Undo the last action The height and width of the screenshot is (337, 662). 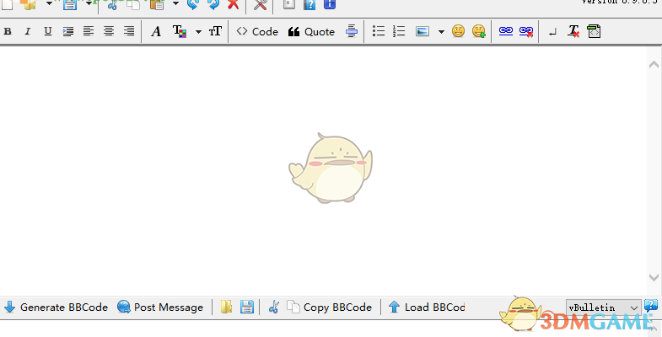click(193, 5)
